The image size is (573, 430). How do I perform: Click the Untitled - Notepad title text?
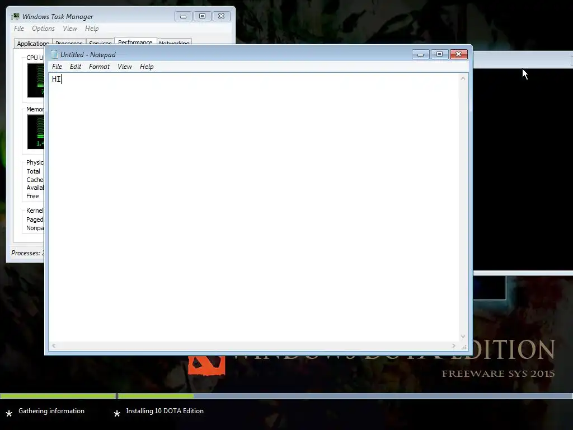(88, 54)
